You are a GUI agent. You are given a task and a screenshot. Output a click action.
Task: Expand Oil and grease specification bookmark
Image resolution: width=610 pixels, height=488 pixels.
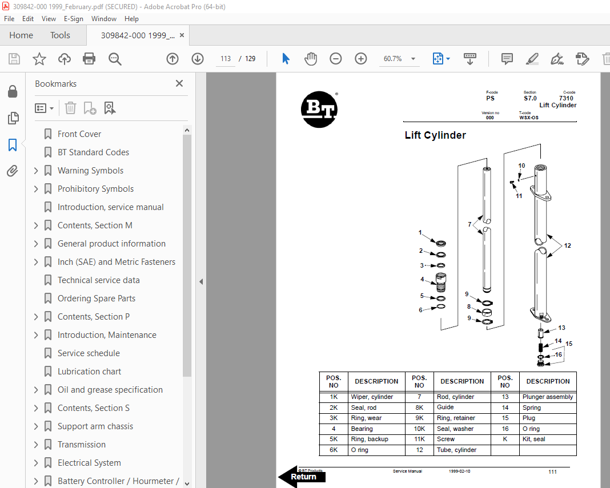[36, 390]
